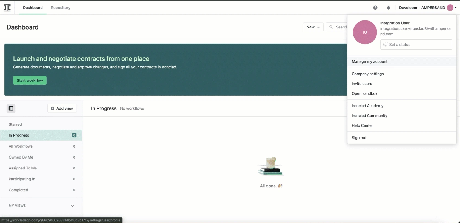This screenshot has width=460, height=223.
Task: Open the notifications bell icon
Action: [388, 8]
